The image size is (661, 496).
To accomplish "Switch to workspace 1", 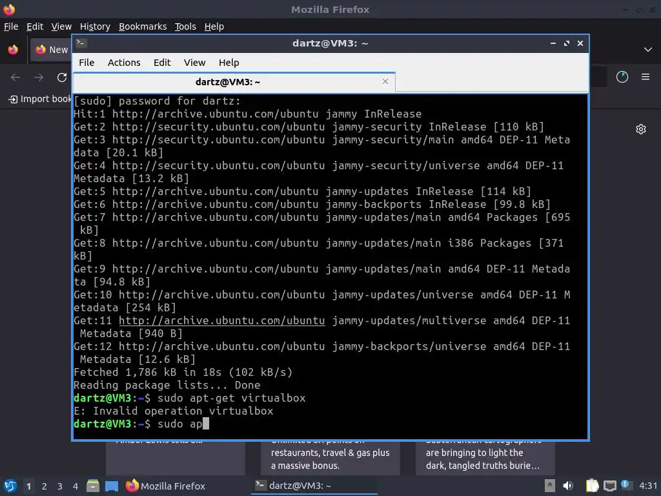I will (x=28, y=486).
